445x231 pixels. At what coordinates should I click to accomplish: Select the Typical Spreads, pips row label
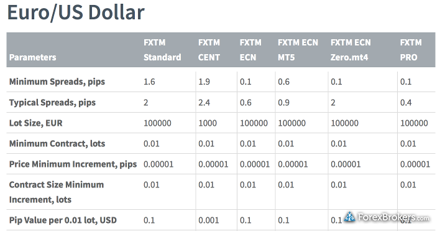(x=52, y=102)
